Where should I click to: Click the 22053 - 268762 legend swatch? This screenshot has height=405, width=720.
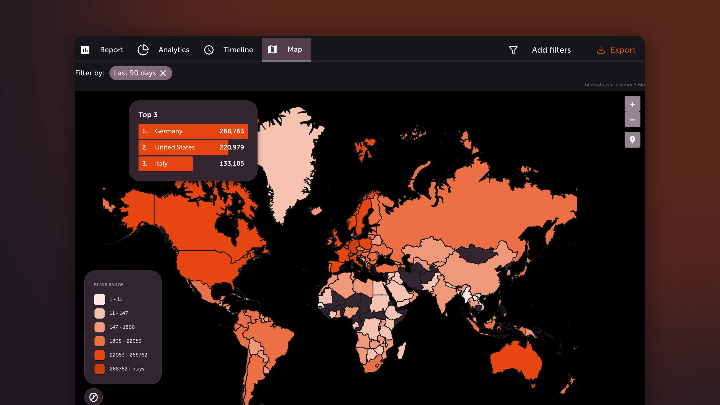[x=100, y=355]
